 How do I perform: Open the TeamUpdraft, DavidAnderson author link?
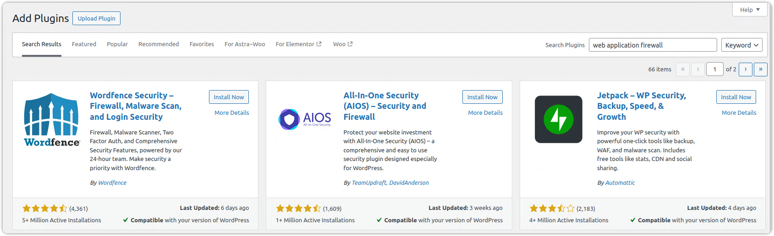(390, 182)
